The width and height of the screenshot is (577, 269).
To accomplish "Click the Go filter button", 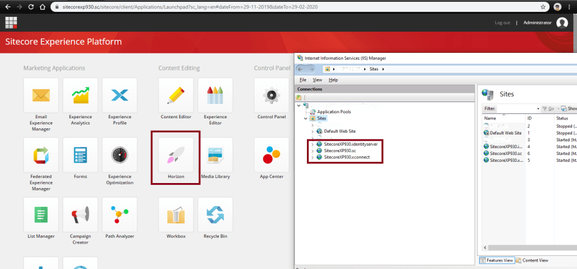I will click(x=548, y=109).
